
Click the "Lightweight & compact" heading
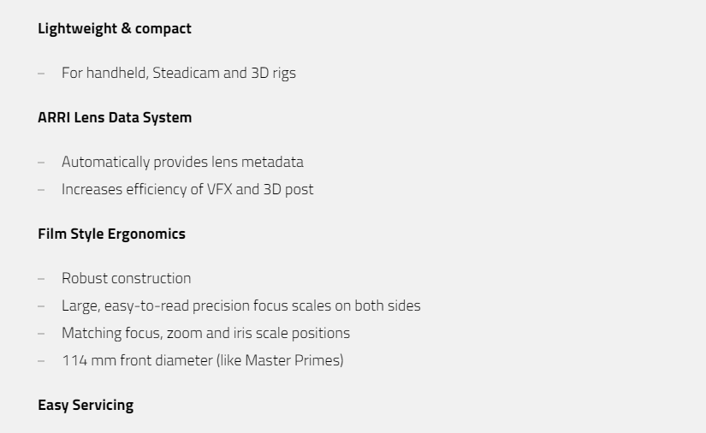click(x=115, y=28)
